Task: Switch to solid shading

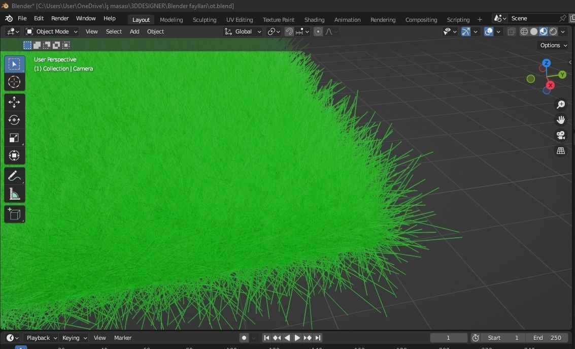Action: pyautogui.click(x=534, y=31)
